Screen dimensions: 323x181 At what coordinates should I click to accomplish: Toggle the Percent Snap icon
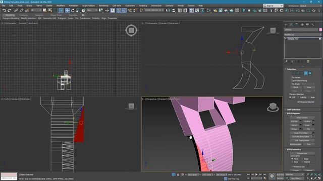point(130,11)
